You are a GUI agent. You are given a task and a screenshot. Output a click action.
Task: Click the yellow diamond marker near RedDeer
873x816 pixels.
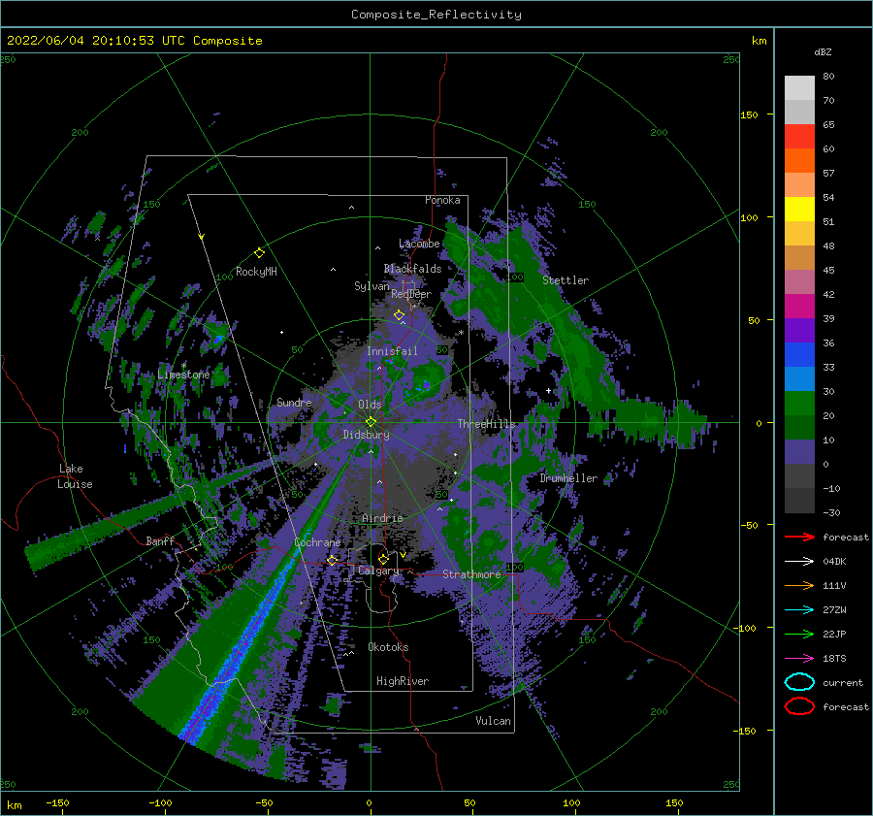(399, 315)
